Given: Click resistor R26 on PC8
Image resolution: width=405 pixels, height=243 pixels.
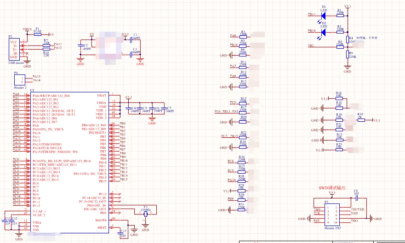Looking at the screenshot, I should click(241, 162).
